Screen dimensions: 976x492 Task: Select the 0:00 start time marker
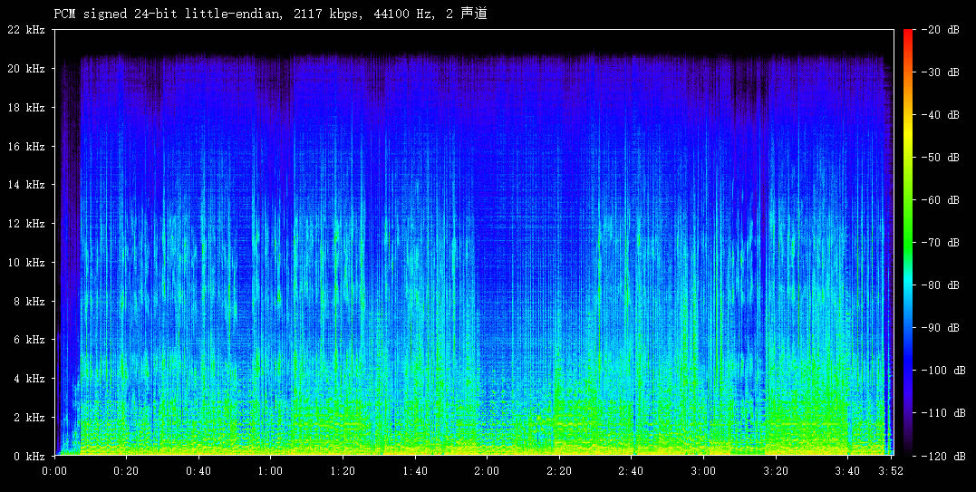[x=55, y=471]
